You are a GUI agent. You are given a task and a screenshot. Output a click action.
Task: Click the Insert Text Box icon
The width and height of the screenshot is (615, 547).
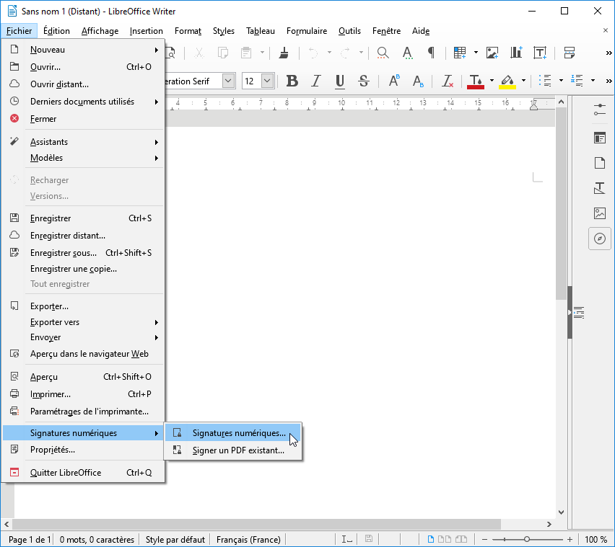(x=540, y=53)
